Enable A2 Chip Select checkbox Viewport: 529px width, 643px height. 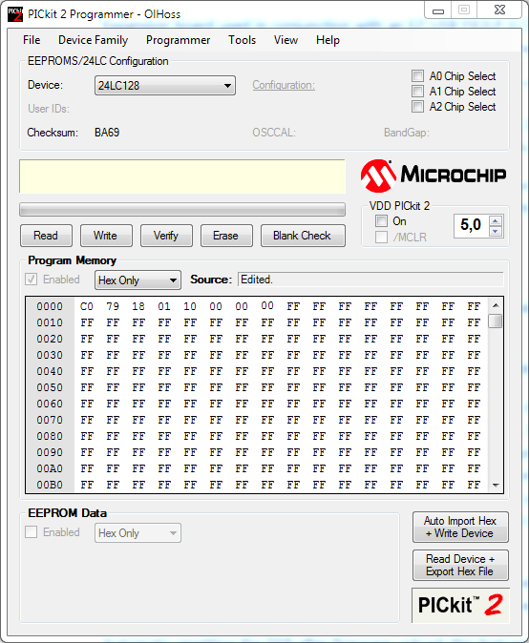pos(418,107)
